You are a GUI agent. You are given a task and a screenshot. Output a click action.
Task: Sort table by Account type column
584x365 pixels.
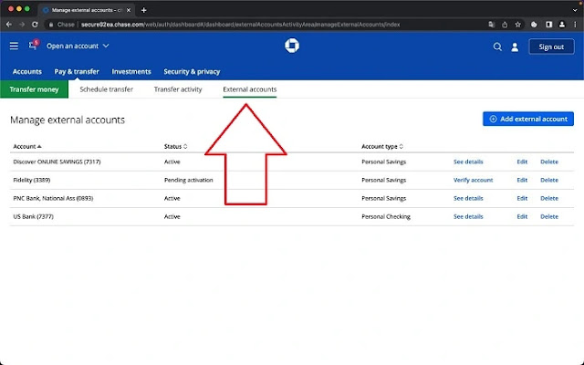(x=382, y=146)
